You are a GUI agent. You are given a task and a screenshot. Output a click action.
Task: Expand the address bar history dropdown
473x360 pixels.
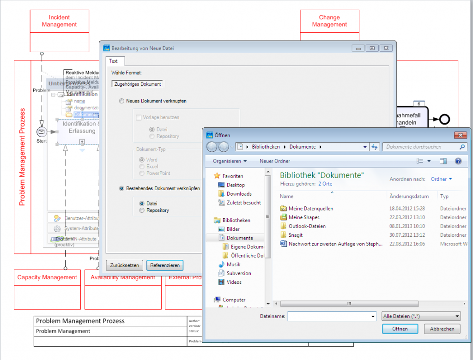click(x=365, y=147)
